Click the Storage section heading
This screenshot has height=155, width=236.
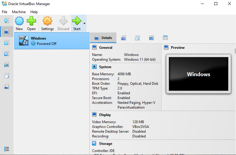105,143
